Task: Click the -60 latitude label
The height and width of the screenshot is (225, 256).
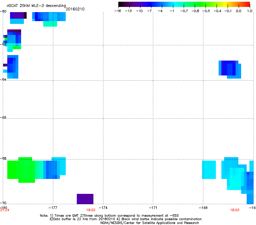Action: 3,11
